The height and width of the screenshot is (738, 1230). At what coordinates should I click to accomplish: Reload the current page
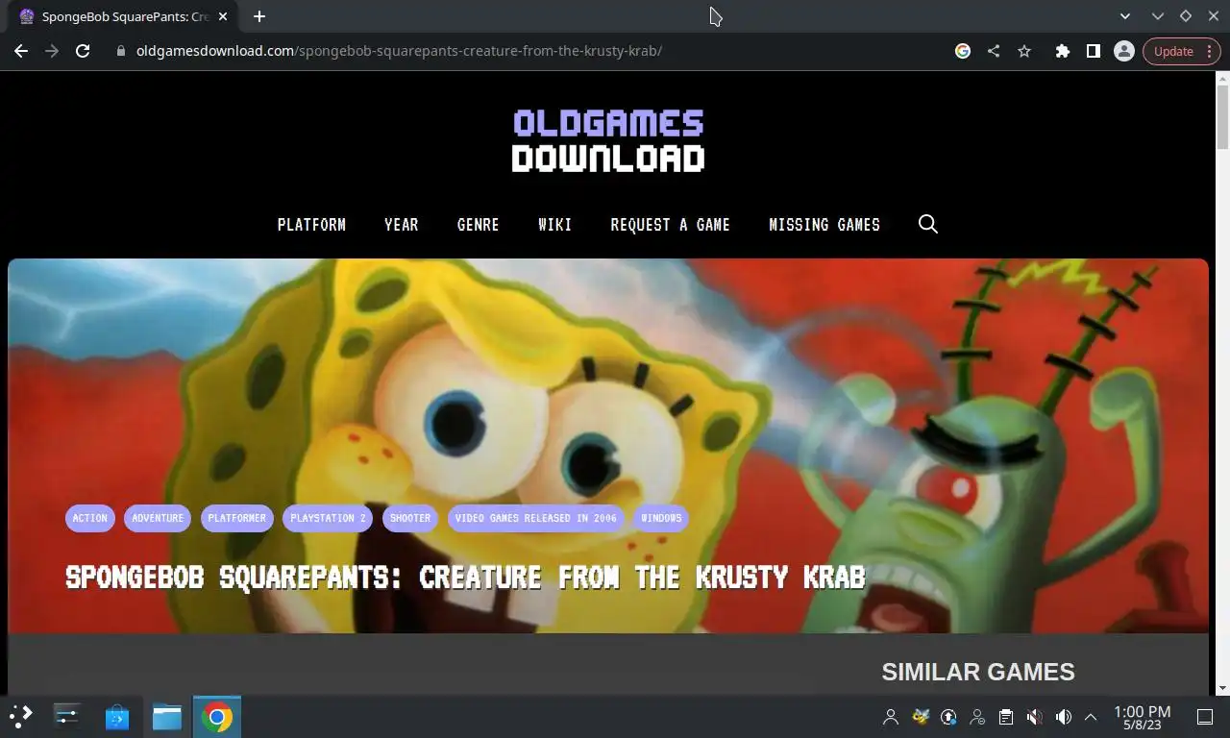pos(83,51)
